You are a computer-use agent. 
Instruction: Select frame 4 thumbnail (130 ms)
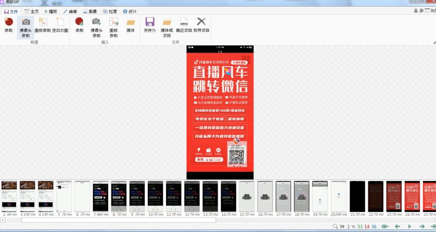tap(46, 197)
